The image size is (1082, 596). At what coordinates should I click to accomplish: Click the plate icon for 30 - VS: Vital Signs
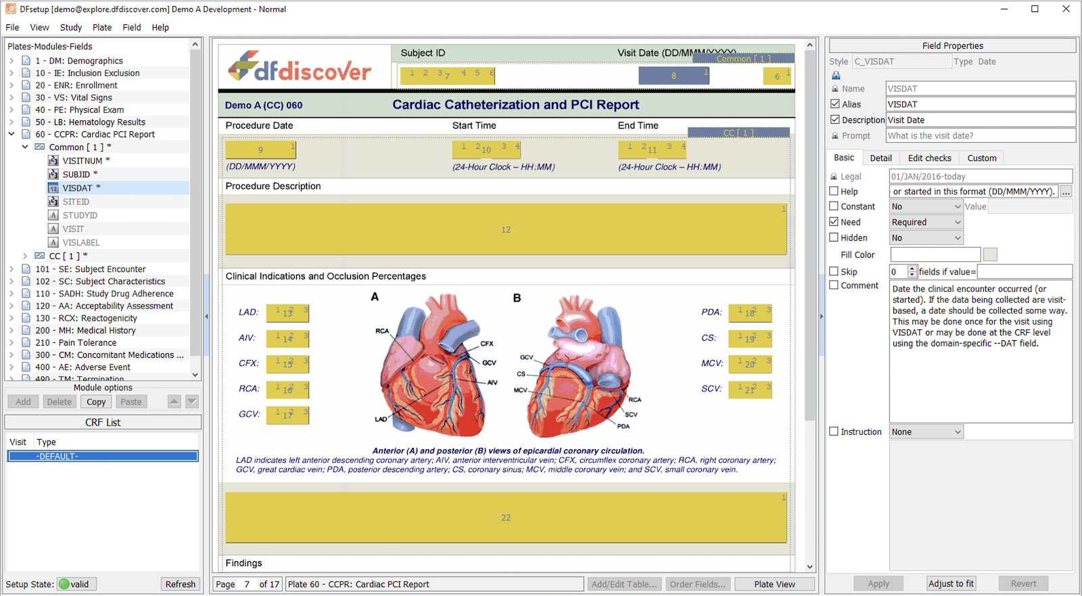26,97
